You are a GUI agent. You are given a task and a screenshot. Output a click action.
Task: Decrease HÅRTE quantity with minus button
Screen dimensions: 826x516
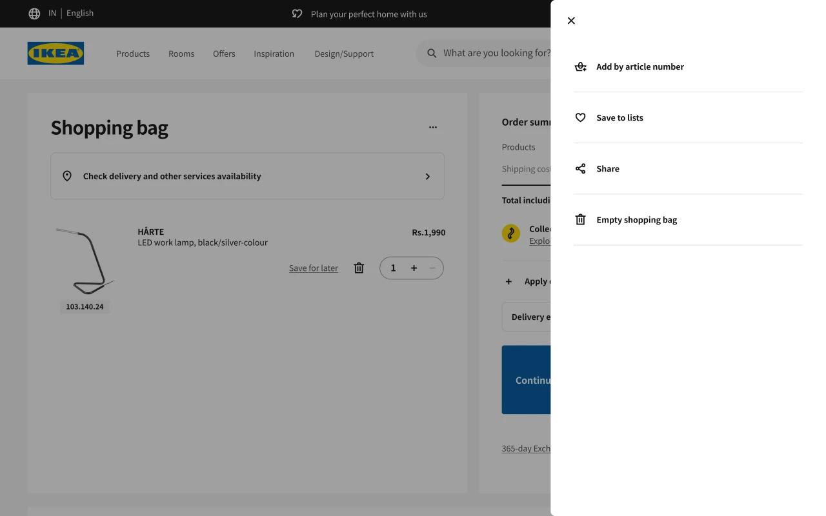pos(432,268)
